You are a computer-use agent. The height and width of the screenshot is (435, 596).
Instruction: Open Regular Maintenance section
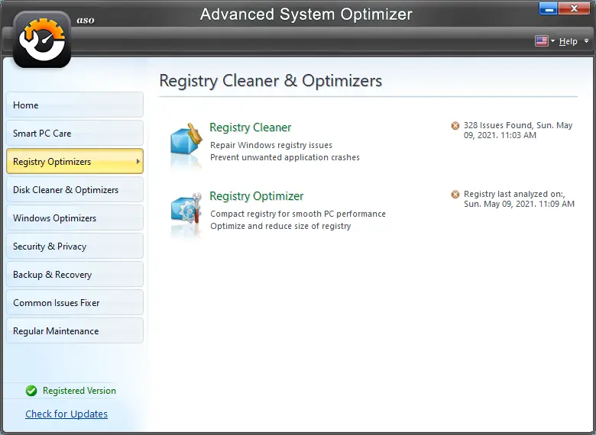[x=75, y=331]
